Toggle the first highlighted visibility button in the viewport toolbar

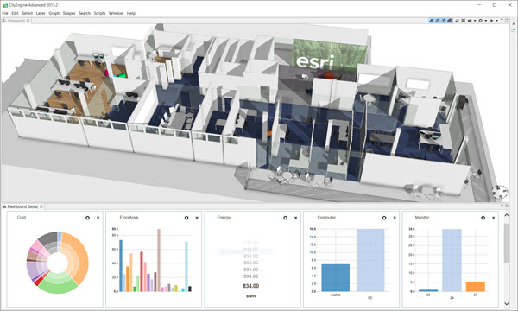point(432,21)
